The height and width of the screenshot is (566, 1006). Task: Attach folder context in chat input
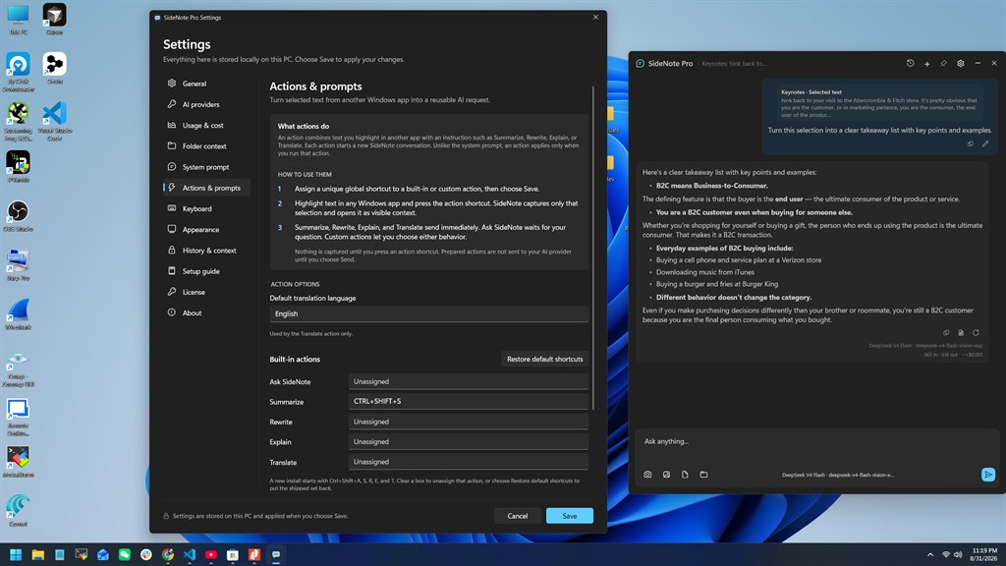703,475
